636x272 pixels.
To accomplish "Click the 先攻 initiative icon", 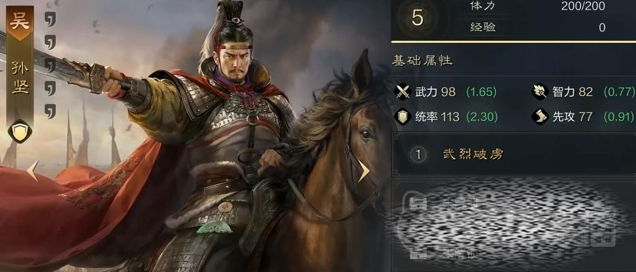I will (x=540, y=117).
